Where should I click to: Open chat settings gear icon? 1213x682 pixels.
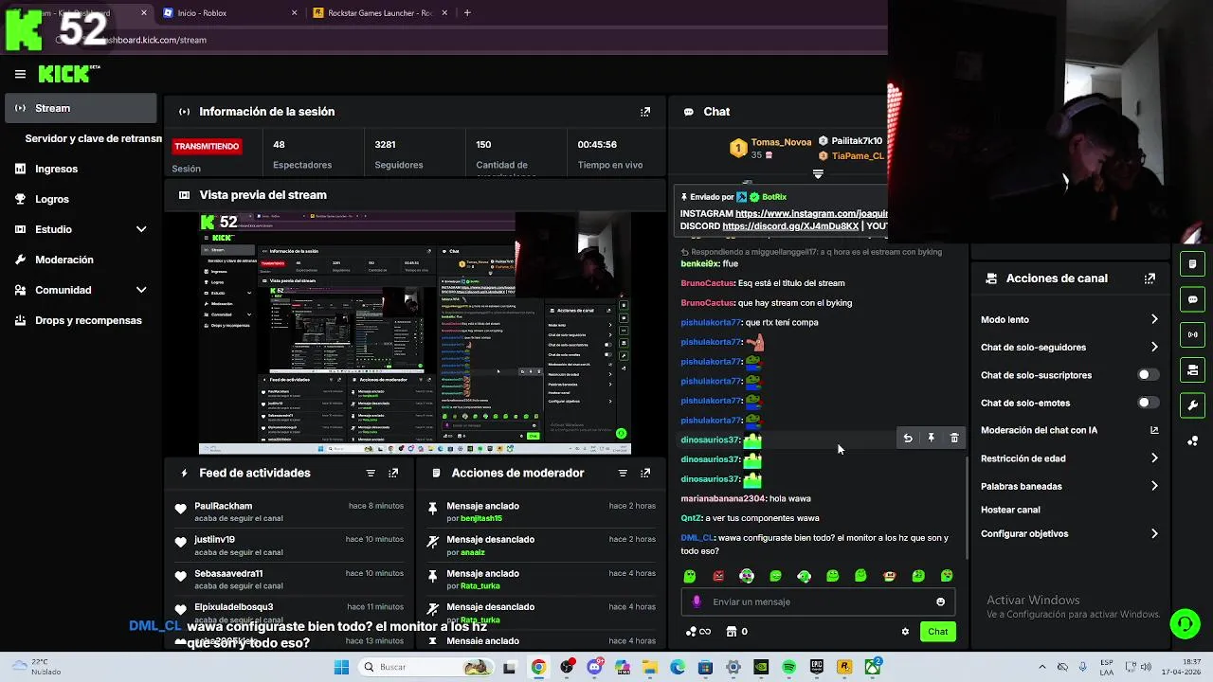905,632
